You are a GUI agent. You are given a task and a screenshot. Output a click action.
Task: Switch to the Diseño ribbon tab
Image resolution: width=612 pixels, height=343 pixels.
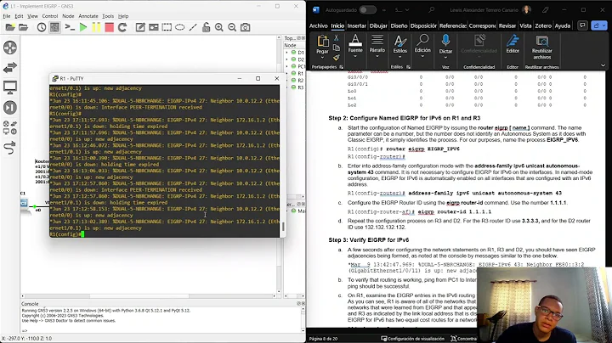click(x=399, y=25)
